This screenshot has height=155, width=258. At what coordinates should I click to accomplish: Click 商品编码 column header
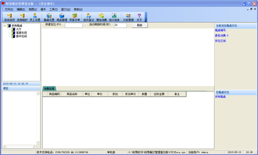click(x=54, y=94)
